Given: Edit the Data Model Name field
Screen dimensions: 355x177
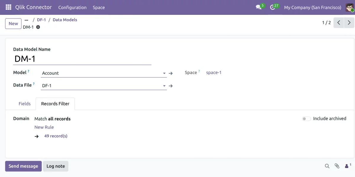Looking at the screenshot, I should pyautogui.click(x=82, y=59).
